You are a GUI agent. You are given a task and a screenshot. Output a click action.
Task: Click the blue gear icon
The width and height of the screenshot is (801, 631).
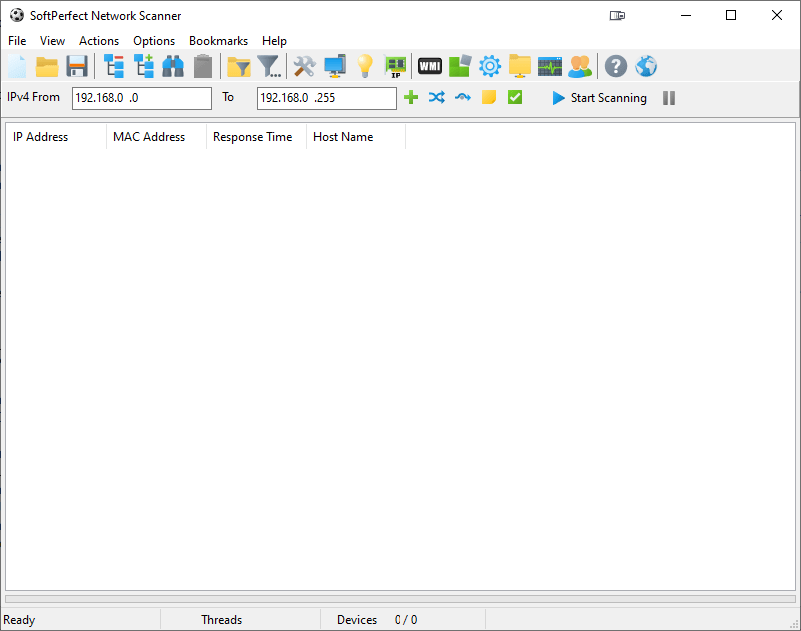point(490,66)
